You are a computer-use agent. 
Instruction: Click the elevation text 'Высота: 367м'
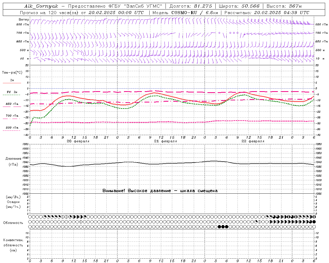point(284,6)
